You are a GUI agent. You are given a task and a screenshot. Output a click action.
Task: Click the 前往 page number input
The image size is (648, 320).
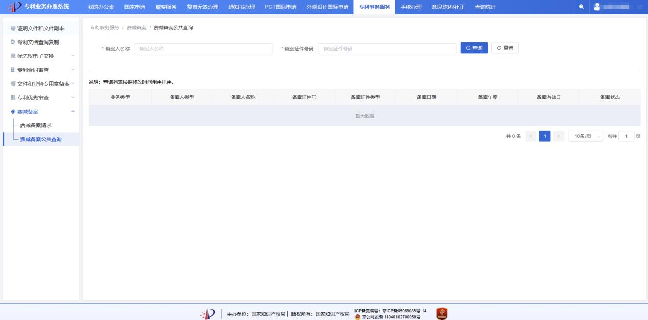pos(626,136)
